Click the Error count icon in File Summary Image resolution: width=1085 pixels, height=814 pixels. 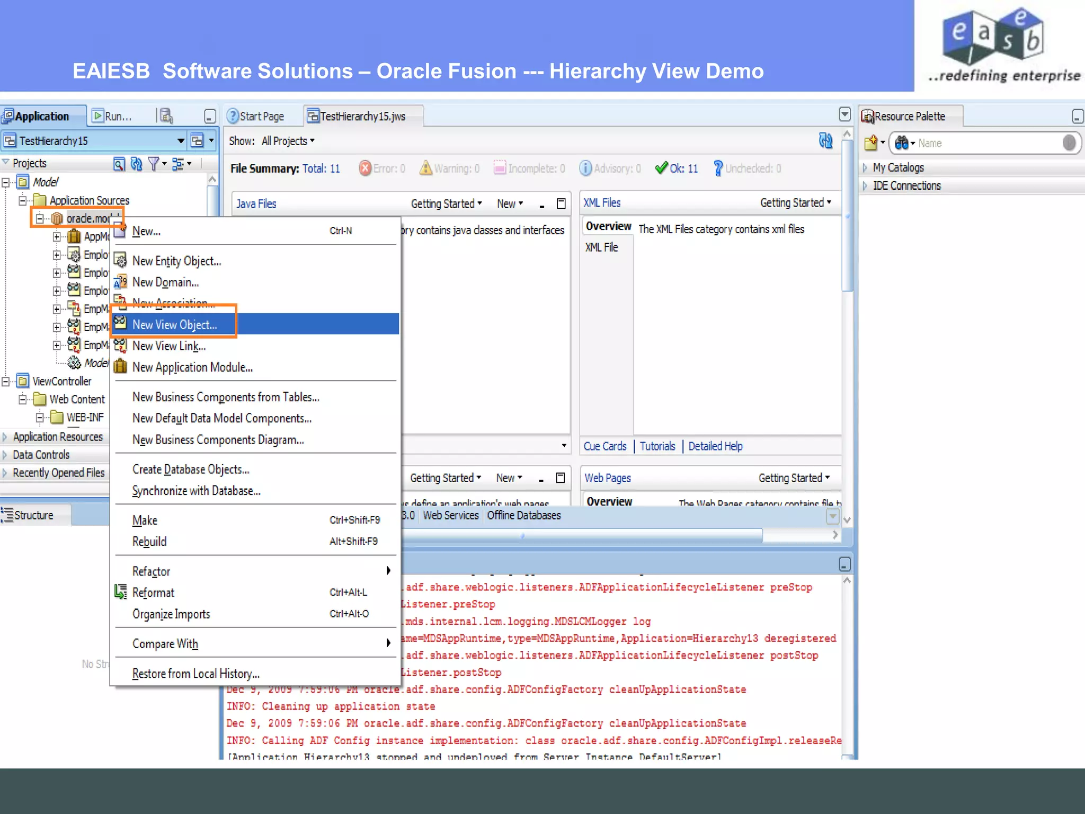click(365, 168)
